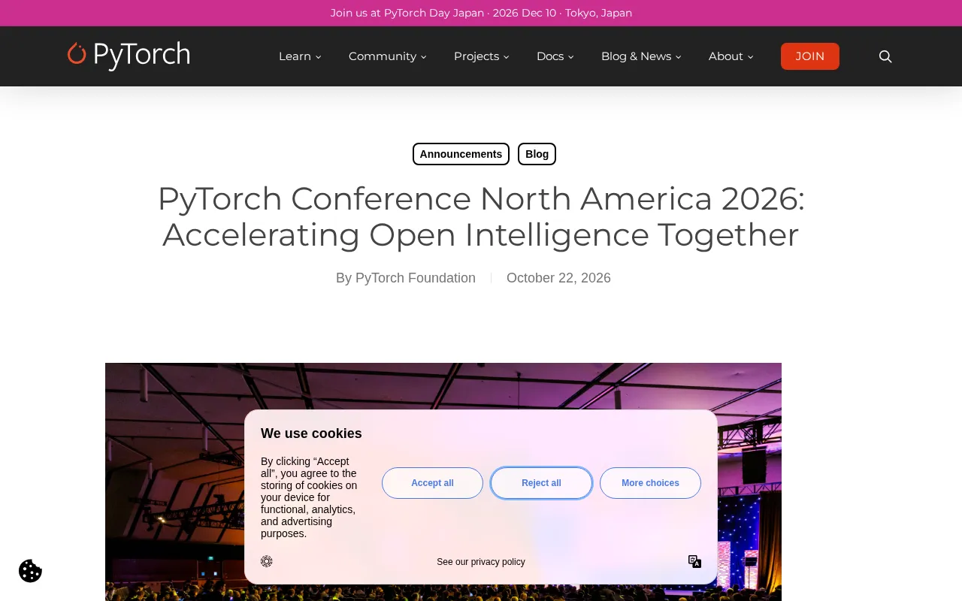Select the Announcements category tag
The height and width of the screenshot is (601, 962).
click(x=461, y=154)
